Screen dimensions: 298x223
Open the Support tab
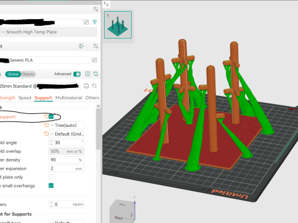[43, 98]
